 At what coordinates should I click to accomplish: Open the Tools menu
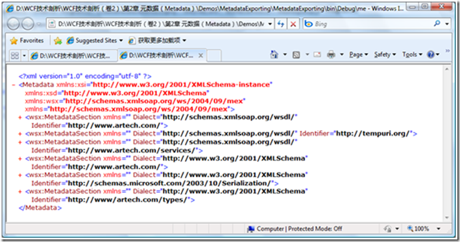[x=412, y=54]
